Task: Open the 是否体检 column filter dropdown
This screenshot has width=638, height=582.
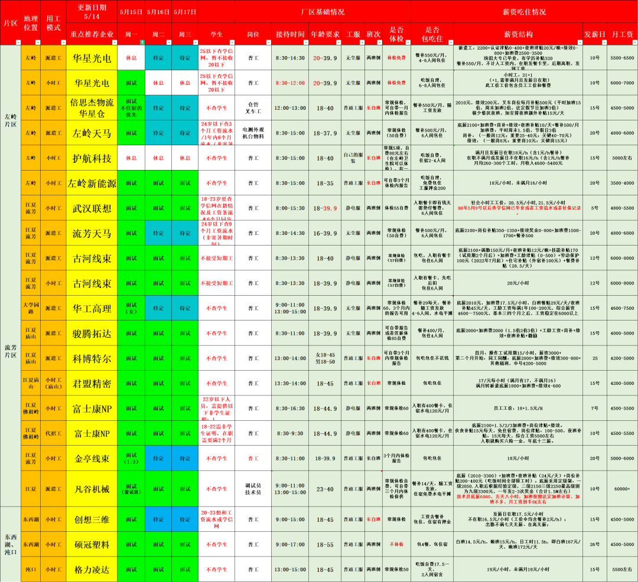Action: coord(408,42)
